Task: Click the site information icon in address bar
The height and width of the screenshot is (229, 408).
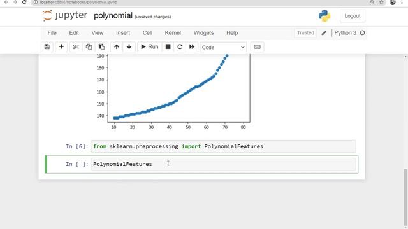Action: 36,2
